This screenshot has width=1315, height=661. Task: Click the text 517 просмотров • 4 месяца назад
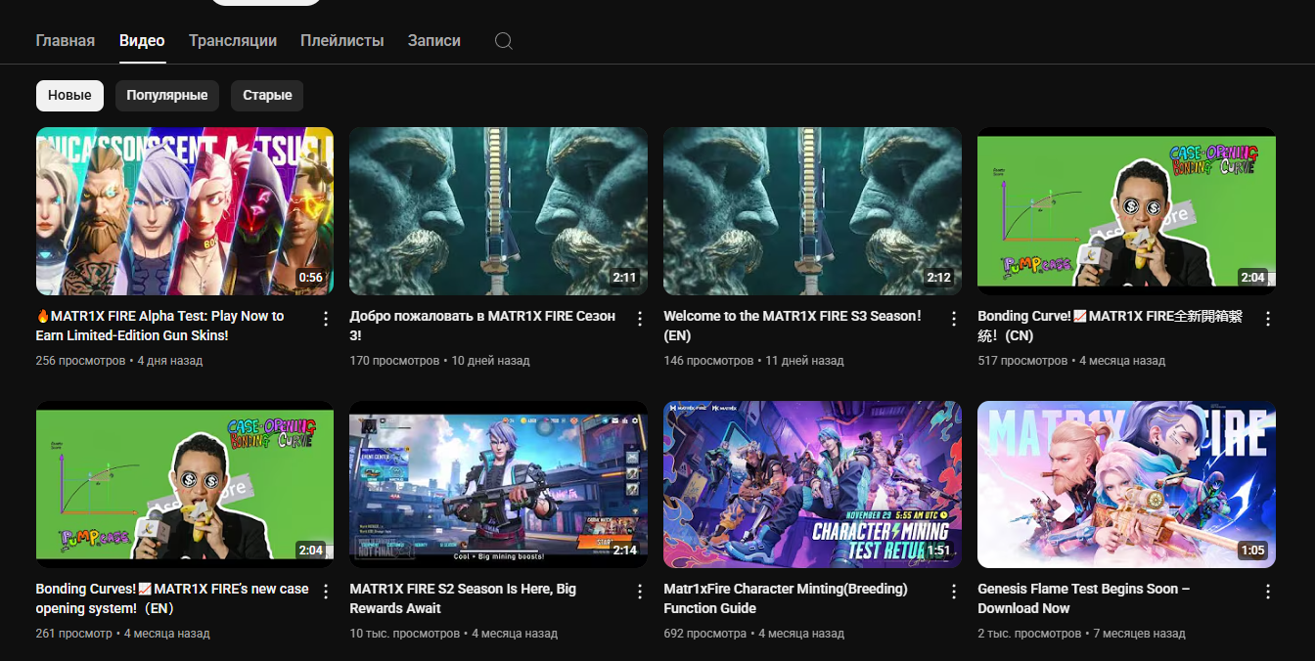1072,361
